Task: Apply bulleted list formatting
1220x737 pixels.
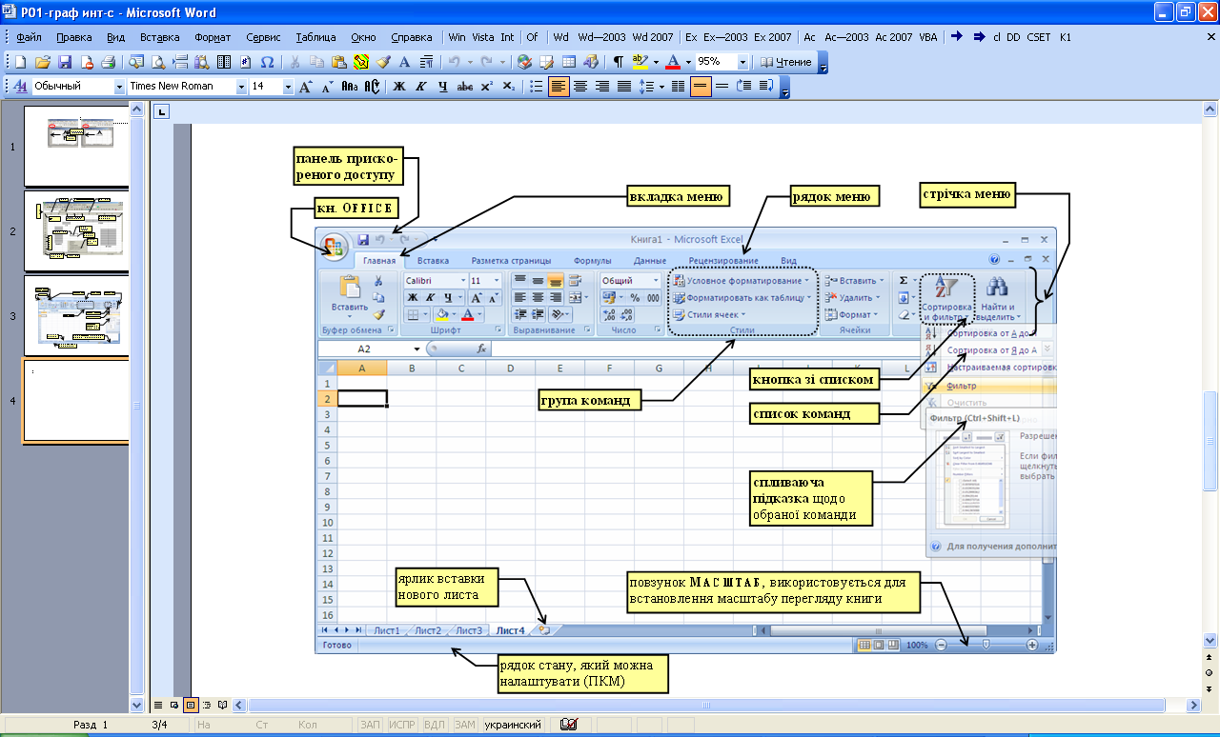Action: pyautogui.click(x=537, y=86)
